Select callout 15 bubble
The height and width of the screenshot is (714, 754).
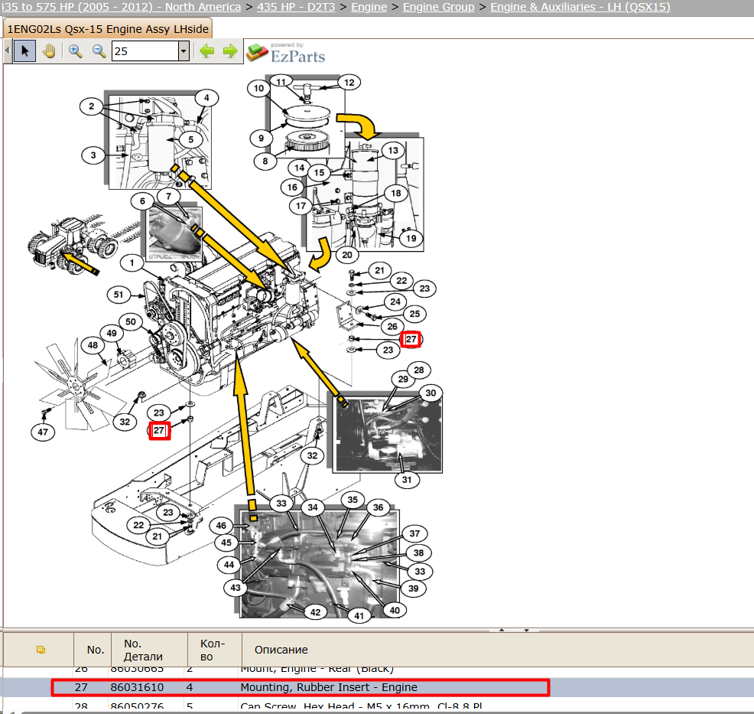click(320, 172)
